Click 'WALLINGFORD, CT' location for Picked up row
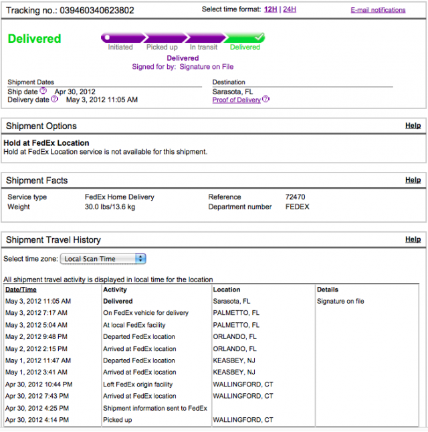The height and width of the screenshot is (432, 428). coord(243,420)
